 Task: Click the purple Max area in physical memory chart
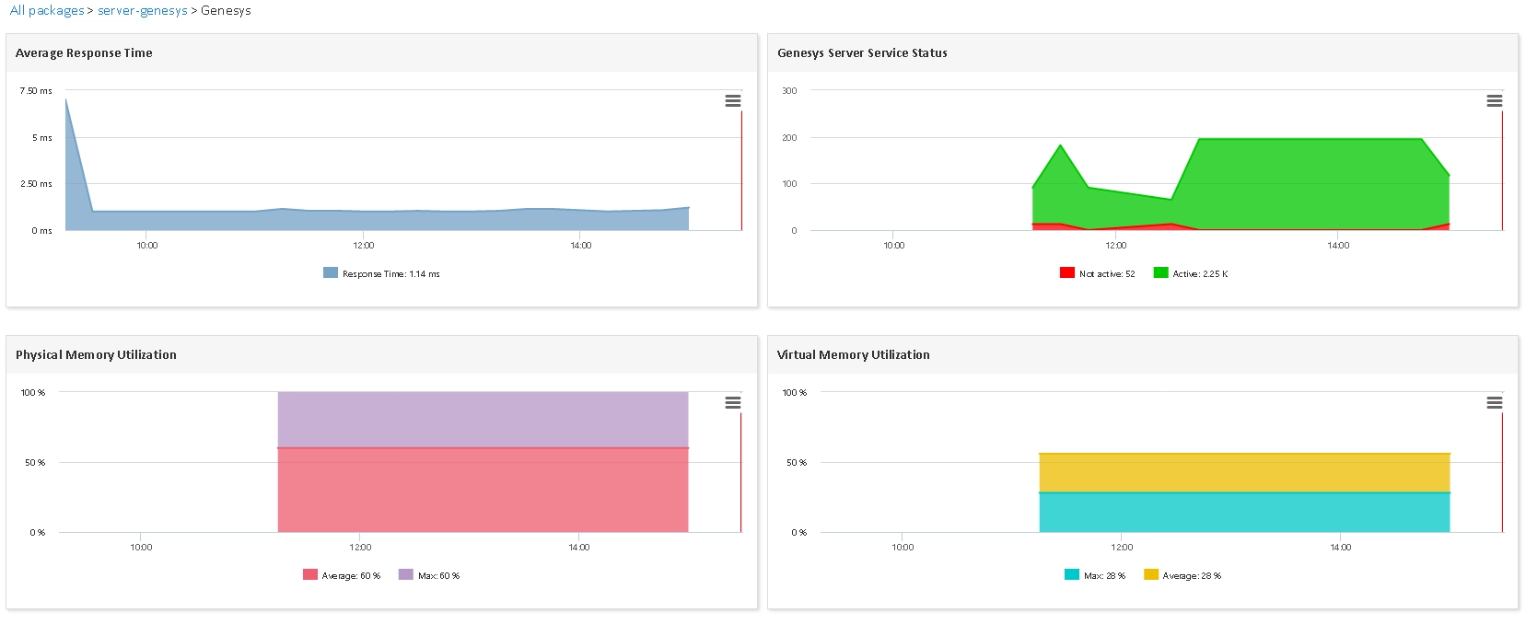[x=483, y=420]
